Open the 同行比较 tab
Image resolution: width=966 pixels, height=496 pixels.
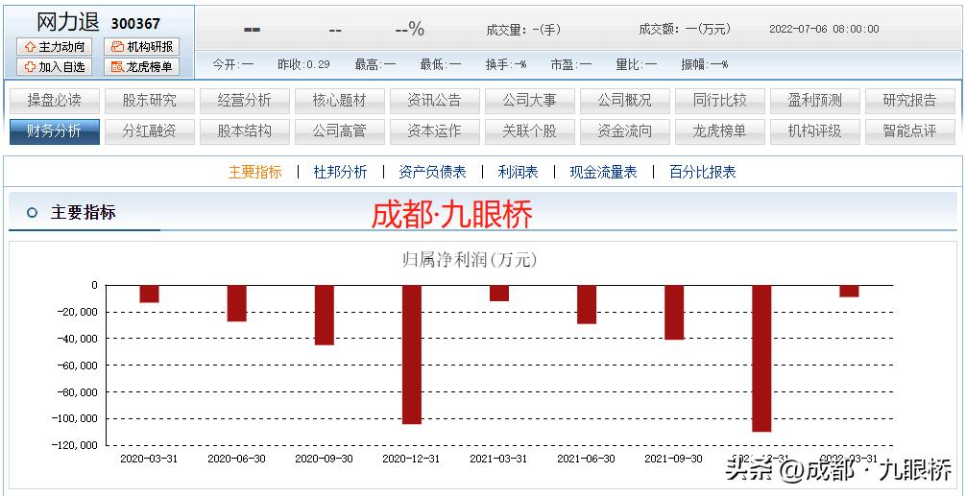tap(720, 101)
